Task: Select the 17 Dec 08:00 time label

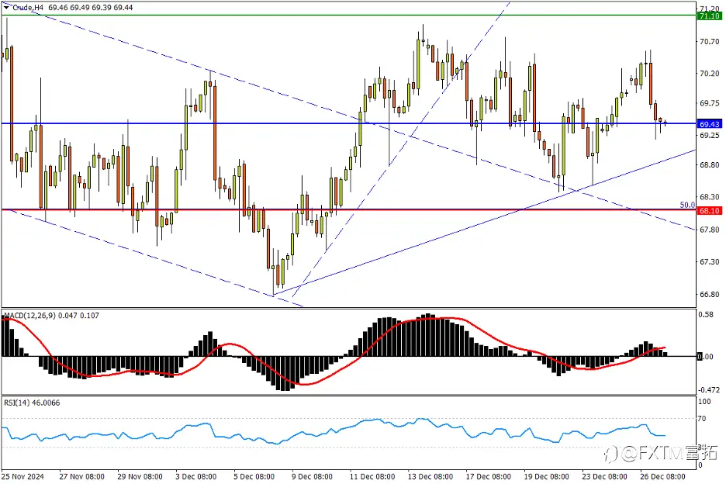Action: [x=488, y=476]
